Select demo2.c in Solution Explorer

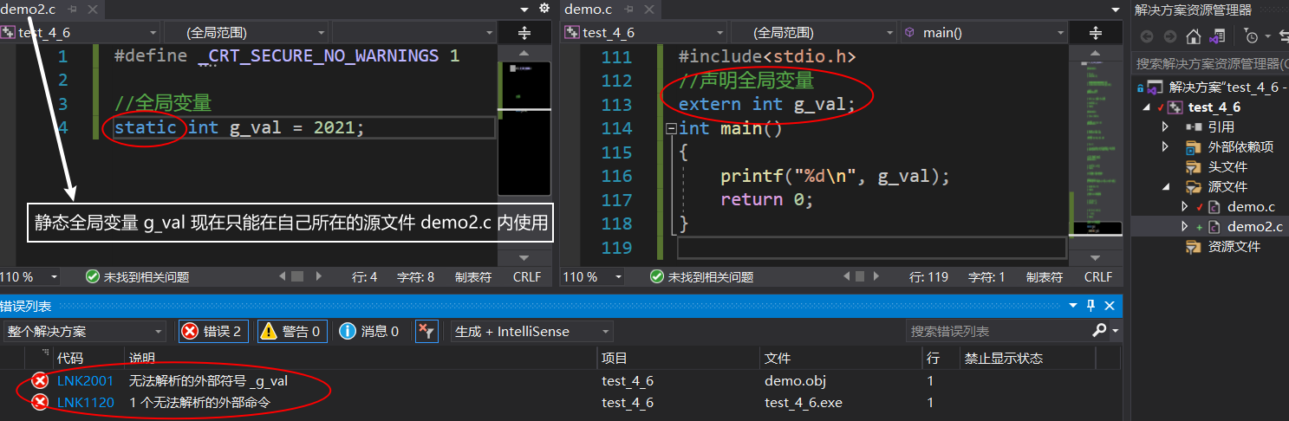click(1254, 226)
